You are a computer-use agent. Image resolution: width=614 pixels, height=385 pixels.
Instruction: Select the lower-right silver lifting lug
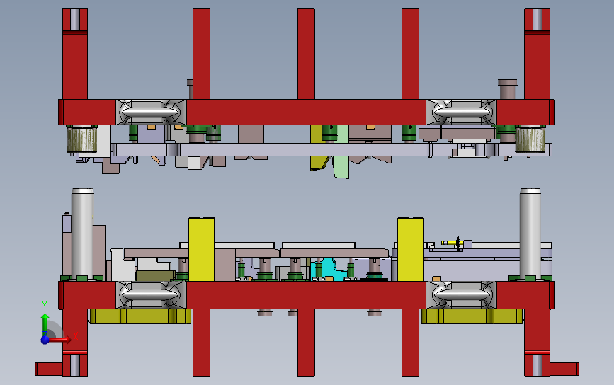click(461, 295)
